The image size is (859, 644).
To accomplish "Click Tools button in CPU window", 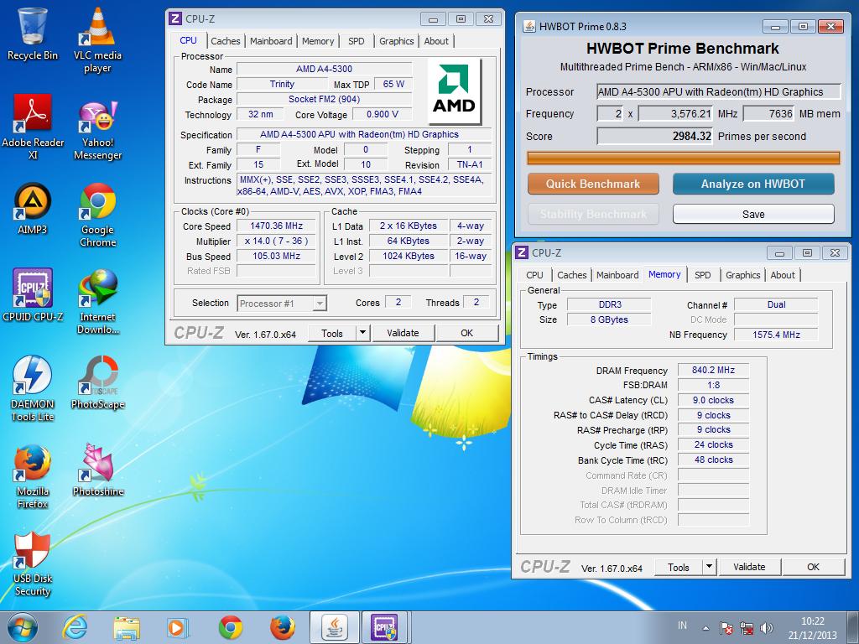I will click(332, 333).
